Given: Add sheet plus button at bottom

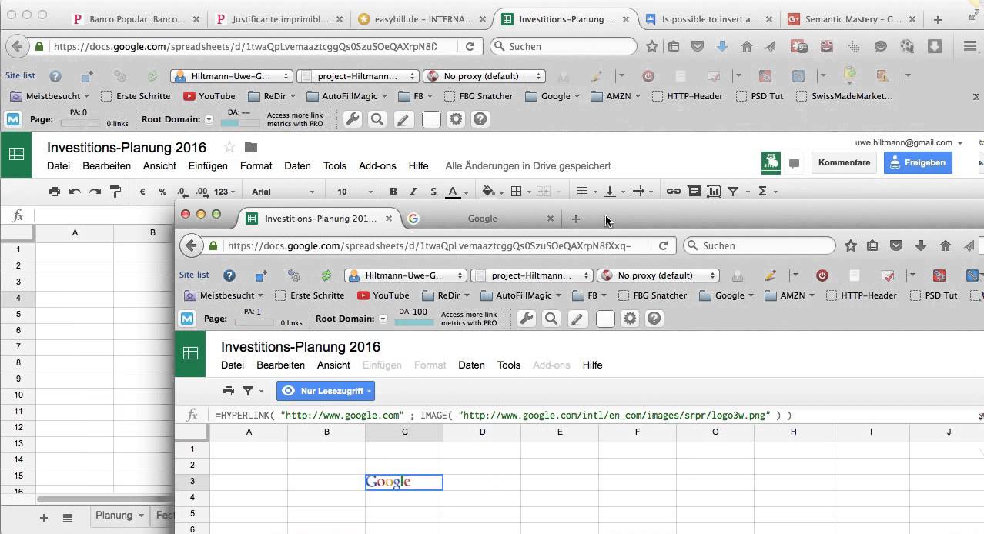Looking at the screenshot, I should pyautogui.click(x=43, y=518).
